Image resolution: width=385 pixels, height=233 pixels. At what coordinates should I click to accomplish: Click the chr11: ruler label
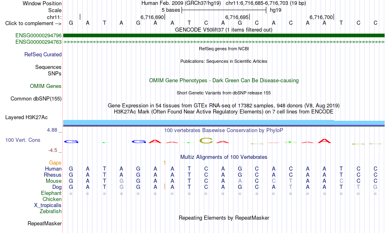point(54,17)
